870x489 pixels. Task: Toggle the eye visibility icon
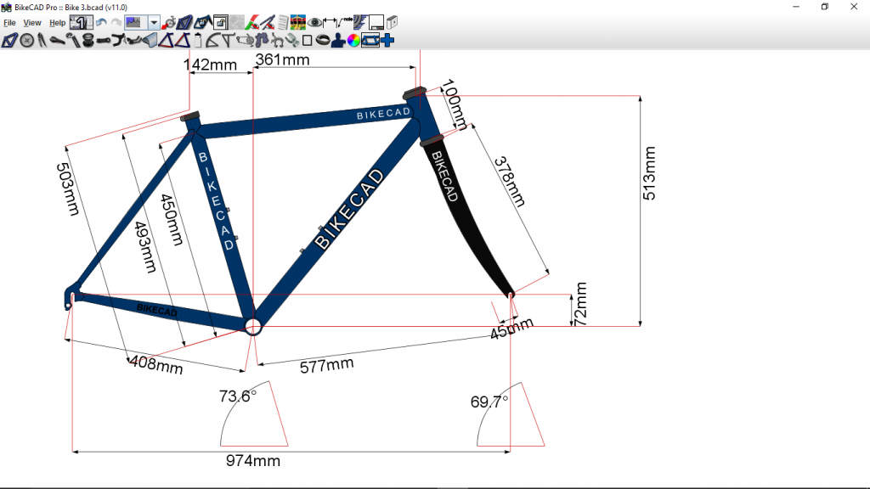coord(315,23)
